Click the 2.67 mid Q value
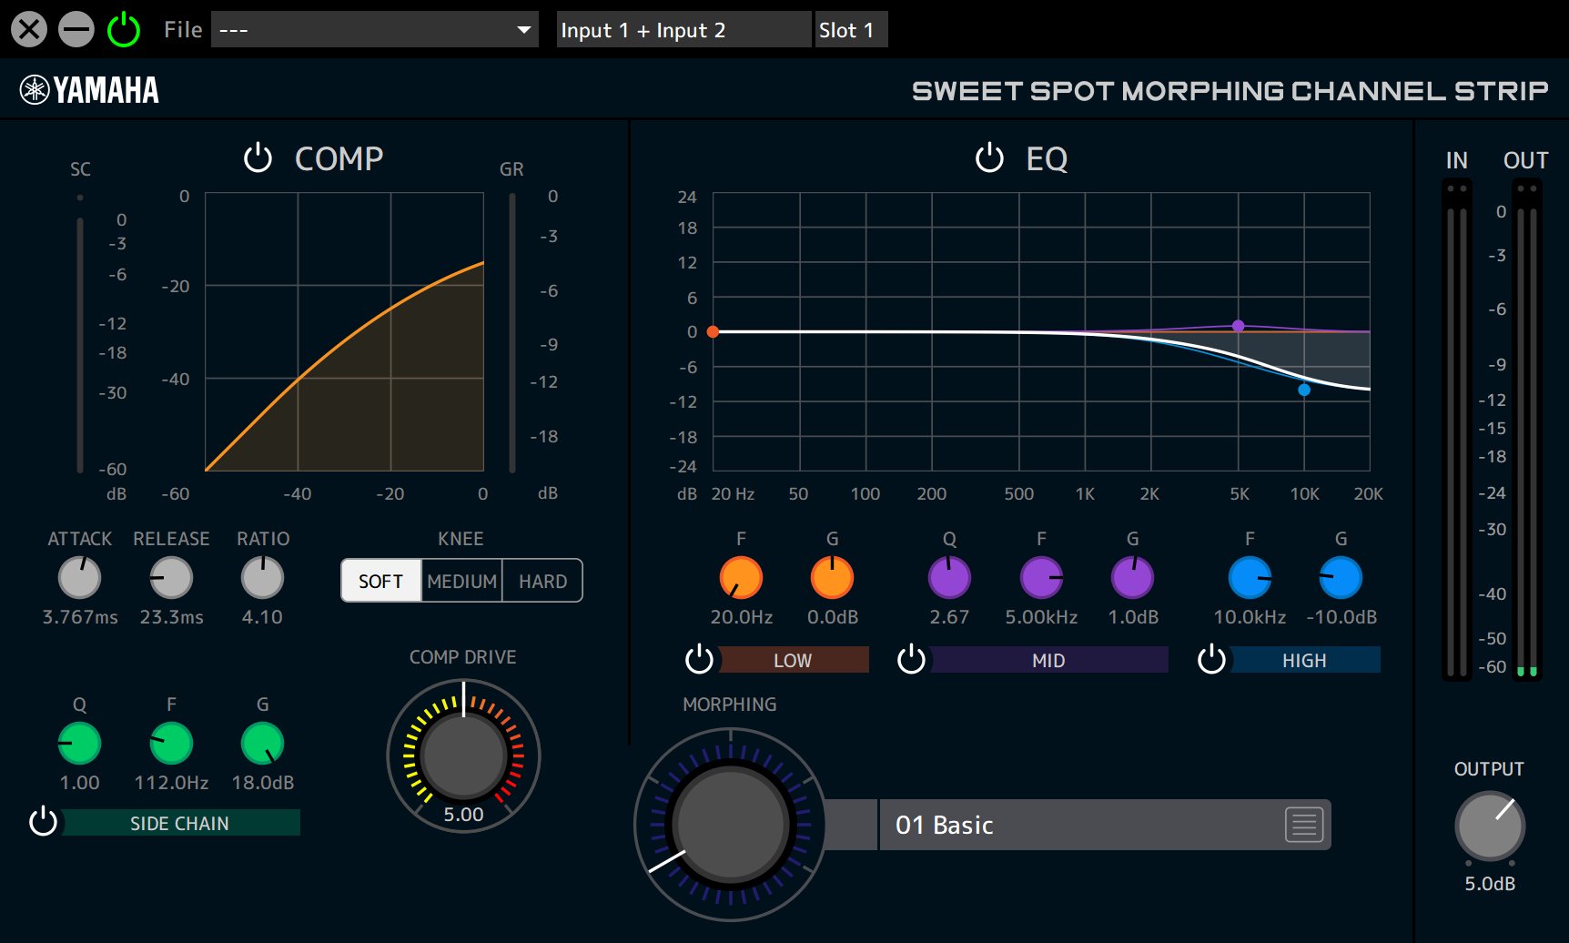Screen dimensions: 1569x943 coord(949,617)
